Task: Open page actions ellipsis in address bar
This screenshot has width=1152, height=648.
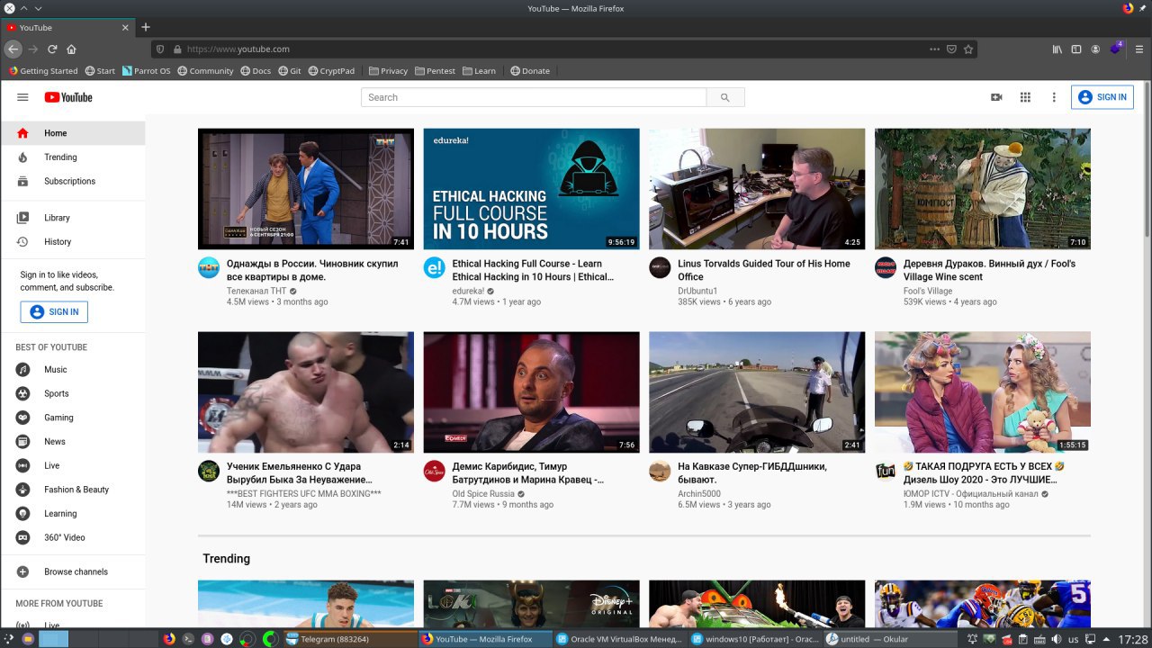Action: tap(934, 49)
